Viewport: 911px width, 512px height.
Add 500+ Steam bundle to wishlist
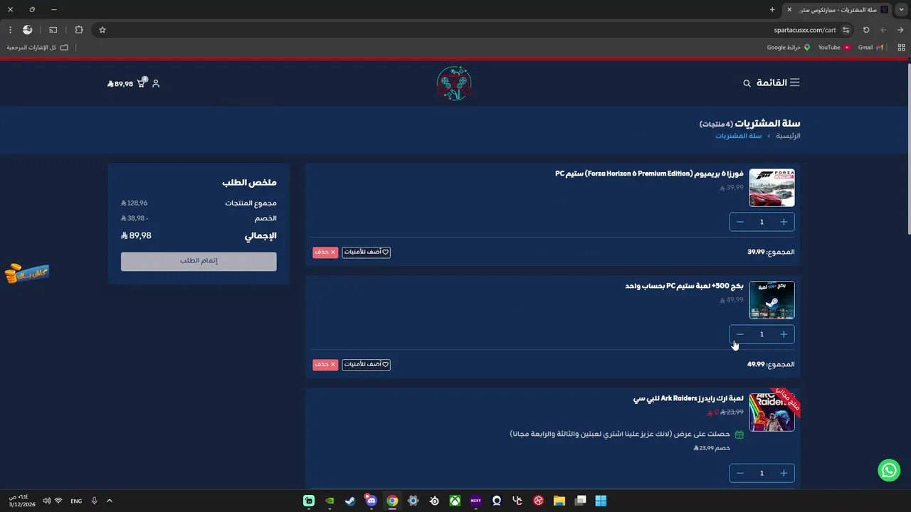[366, 364]
